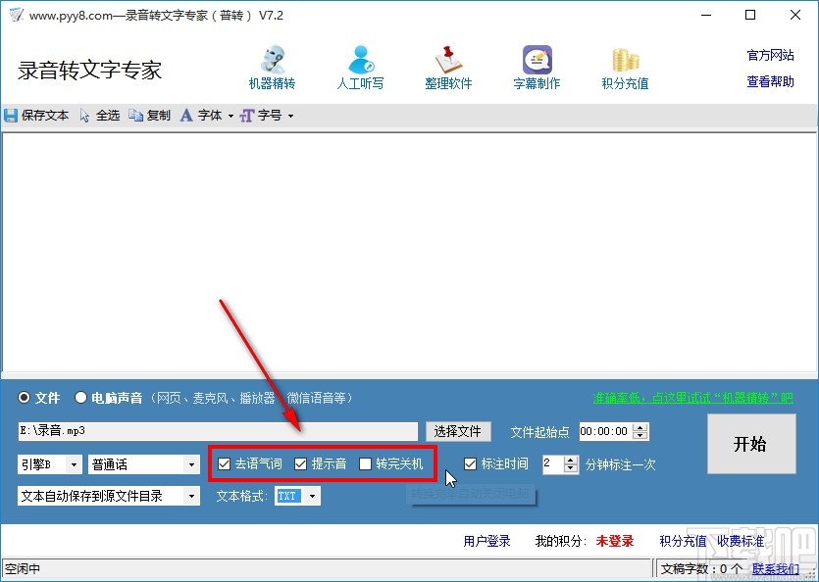Click the 开始 start button
Viewport: 819px width, 582px height.
[x=751, y=444]
